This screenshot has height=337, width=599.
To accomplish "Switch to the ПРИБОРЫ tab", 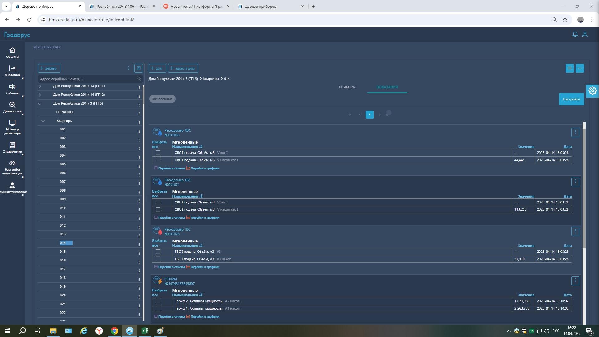I will pos(347,87).
